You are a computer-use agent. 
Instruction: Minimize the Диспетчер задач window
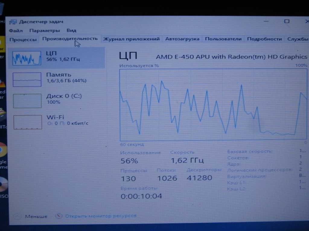[266, 21]
